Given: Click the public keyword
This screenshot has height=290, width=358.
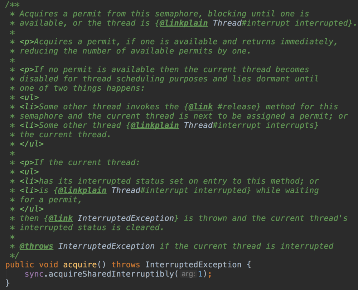Looking at the screenshot, I should coord(20,265).
